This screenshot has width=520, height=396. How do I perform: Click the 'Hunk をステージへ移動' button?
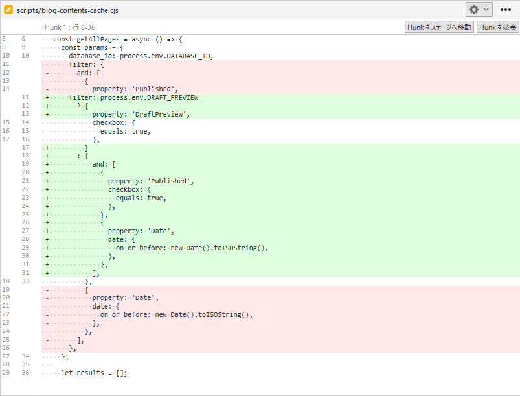point(439,27)
